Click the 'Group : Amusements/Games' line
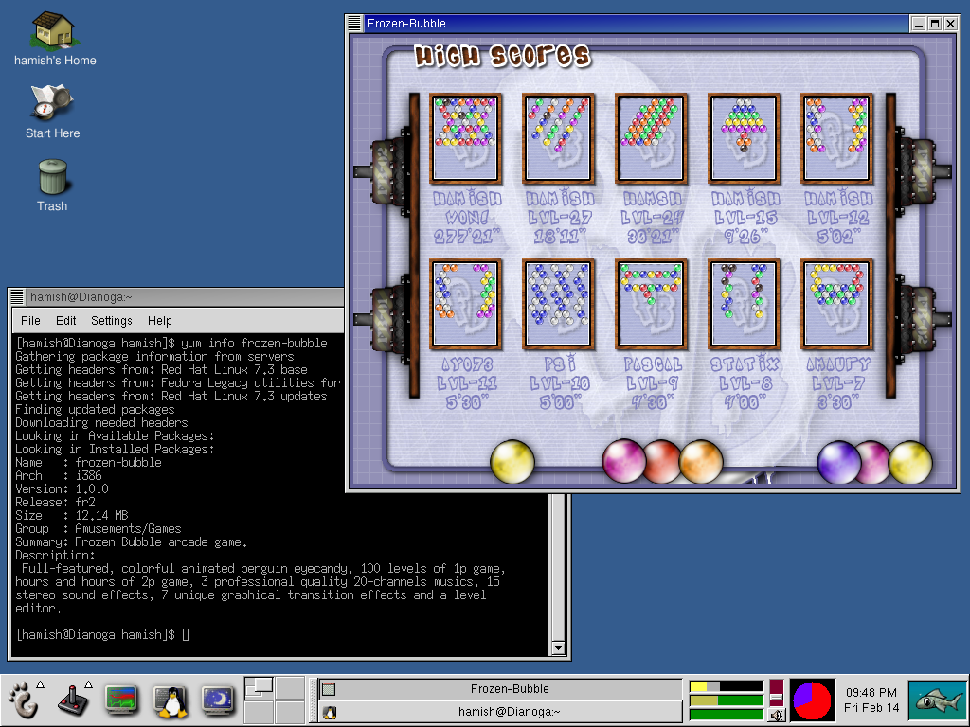This screenshot has width=970, height=727. tap(99, 529)
